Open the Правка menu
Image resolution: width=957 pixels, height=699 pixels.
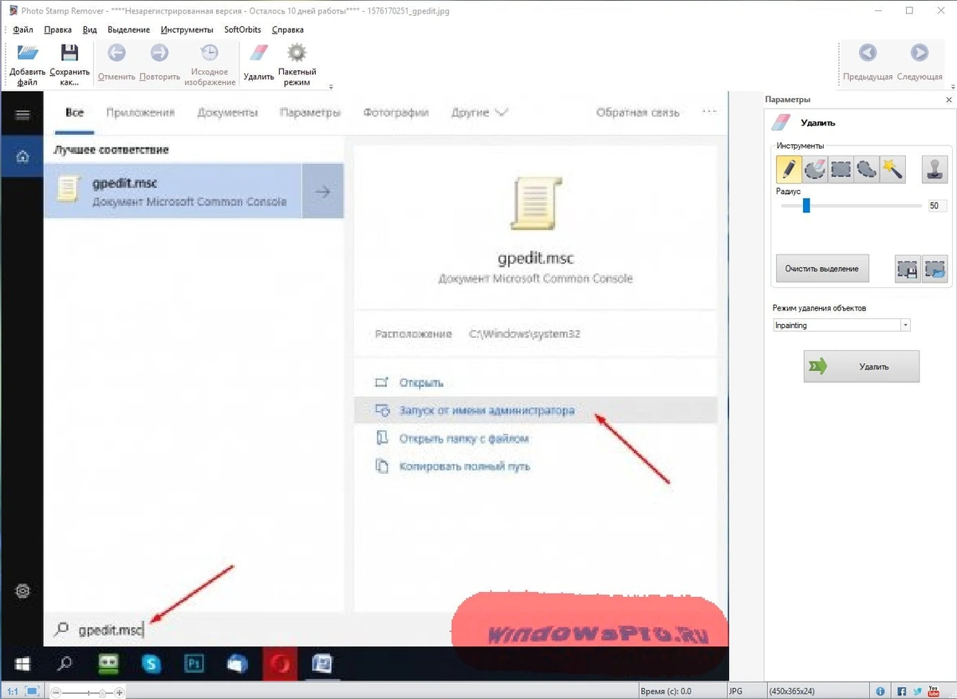pyautogui.click(x=58, y=30)
